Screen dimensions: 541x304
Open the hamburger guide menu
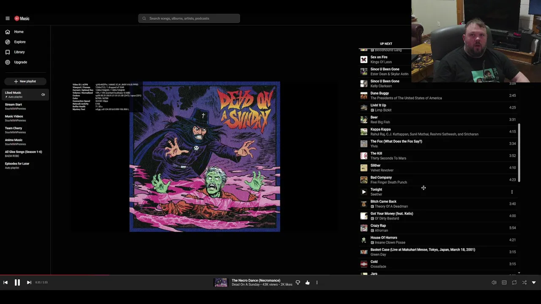pyautogui.click(x=8, y=19)
